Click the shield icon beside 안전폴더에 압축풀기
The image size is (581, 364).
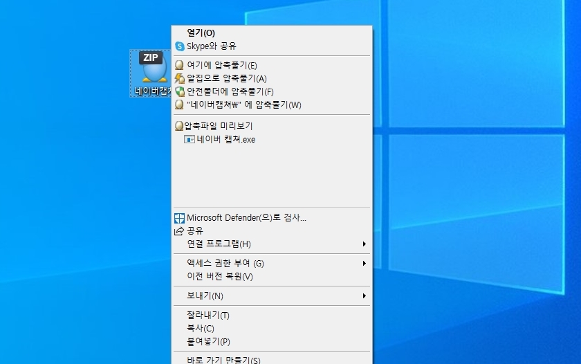(x=180, y=91)
